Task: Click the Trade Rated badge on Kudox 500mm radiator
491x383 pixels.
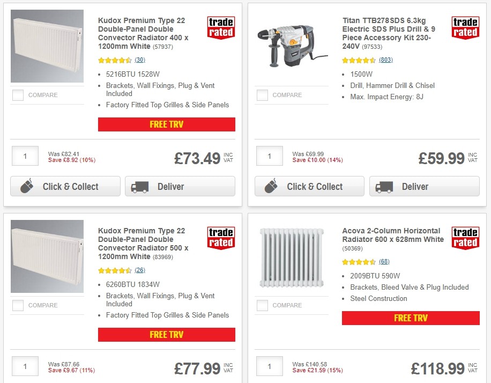Action: 220,238
